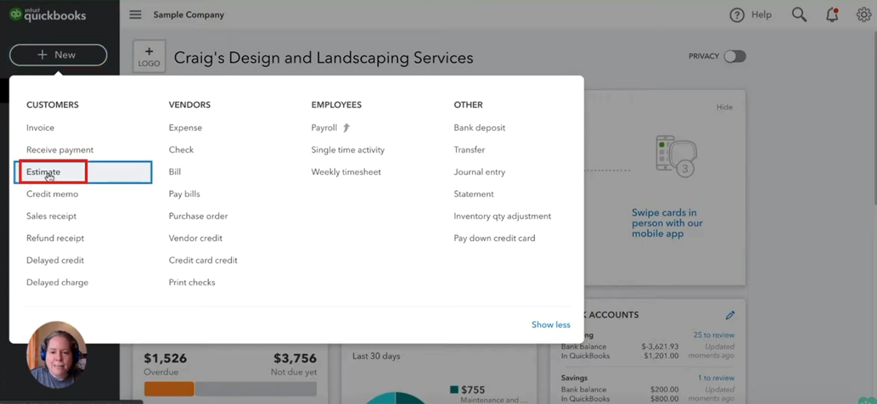Open the Settings gear
The height and width of the screenshot is (404, 877).
click(863, 15)
